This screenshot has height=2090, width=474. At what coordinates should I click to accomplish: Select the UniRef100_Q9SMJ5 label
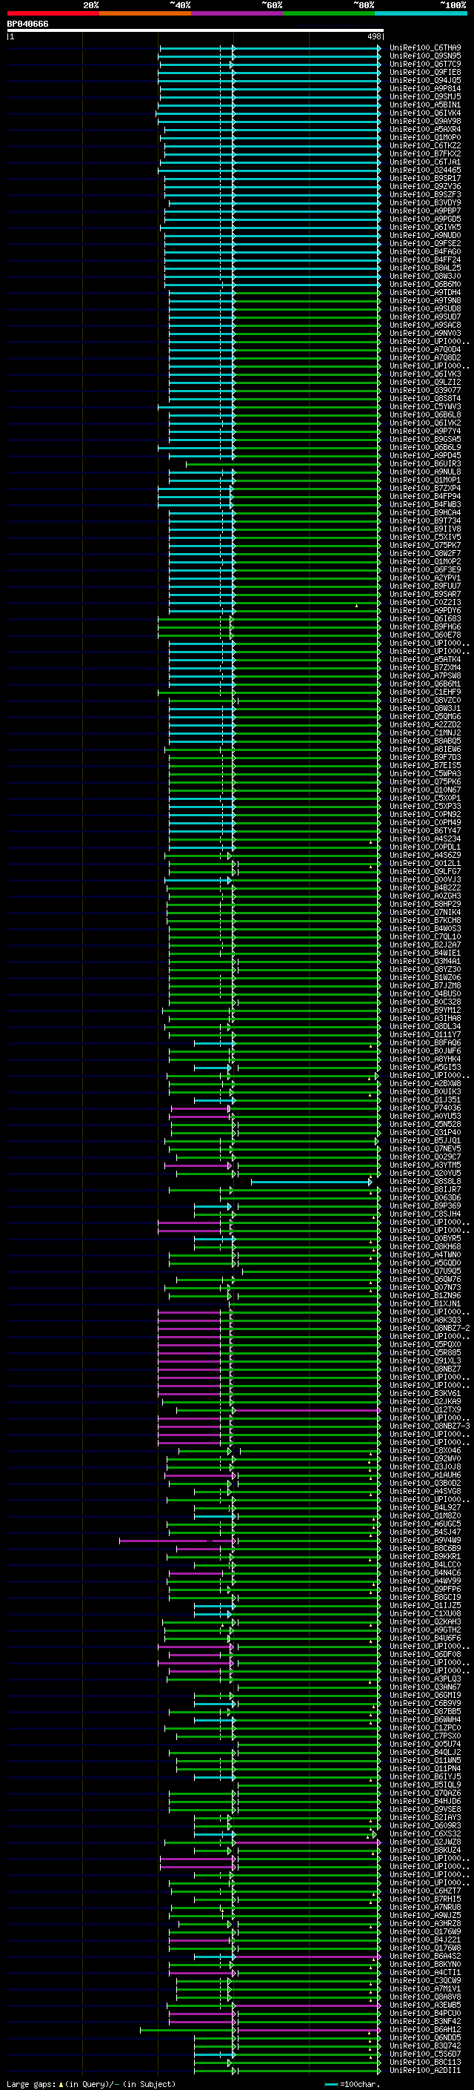pyautogui.click(x=424, y=96)
